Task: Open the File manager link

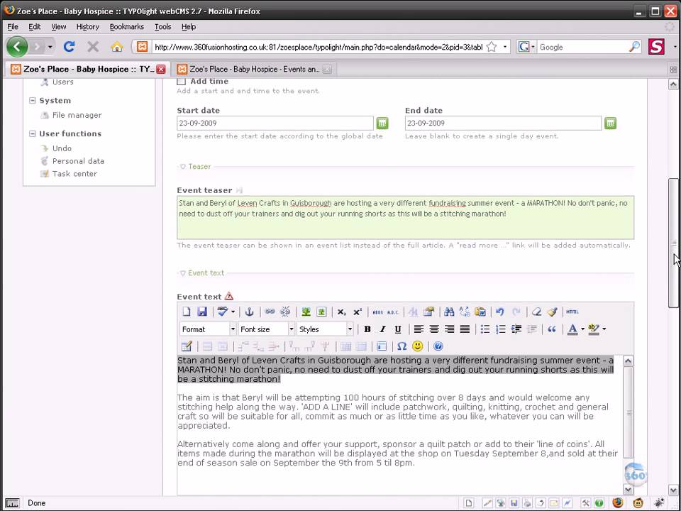Action: (x=77, y=115)
